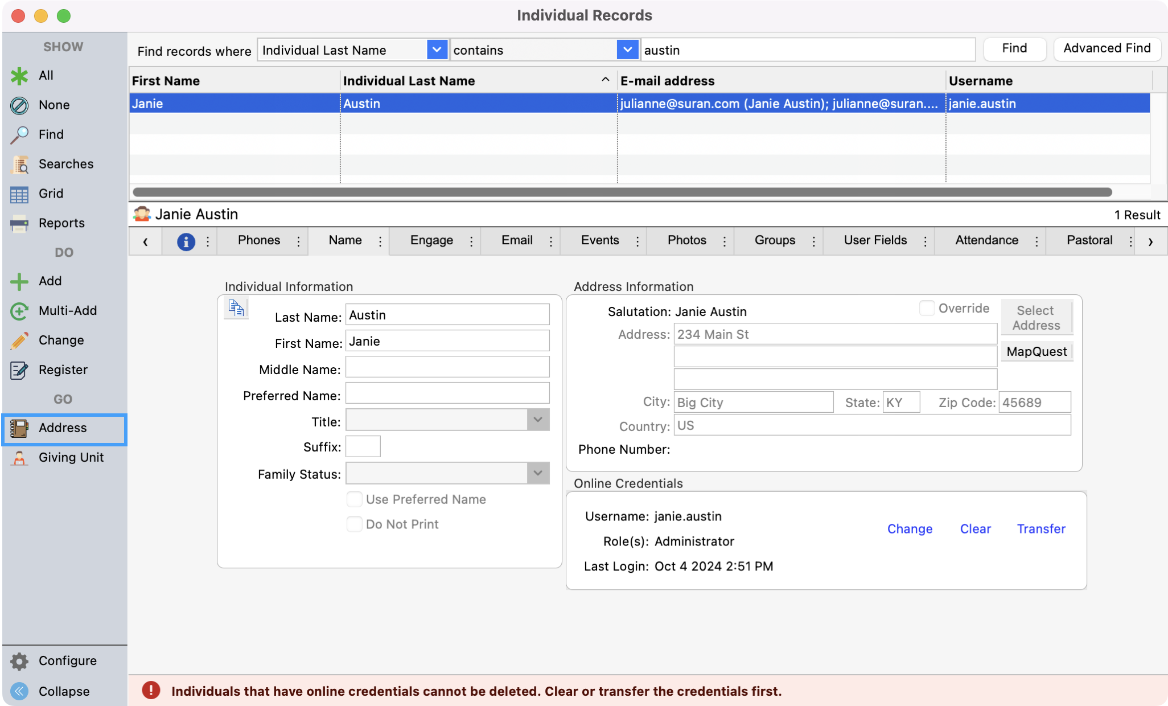Image resolution: width=1168 pixels, height=706 pixels.
Task: Click the horizontal scrollbar under results table
Action: point(622,192)
